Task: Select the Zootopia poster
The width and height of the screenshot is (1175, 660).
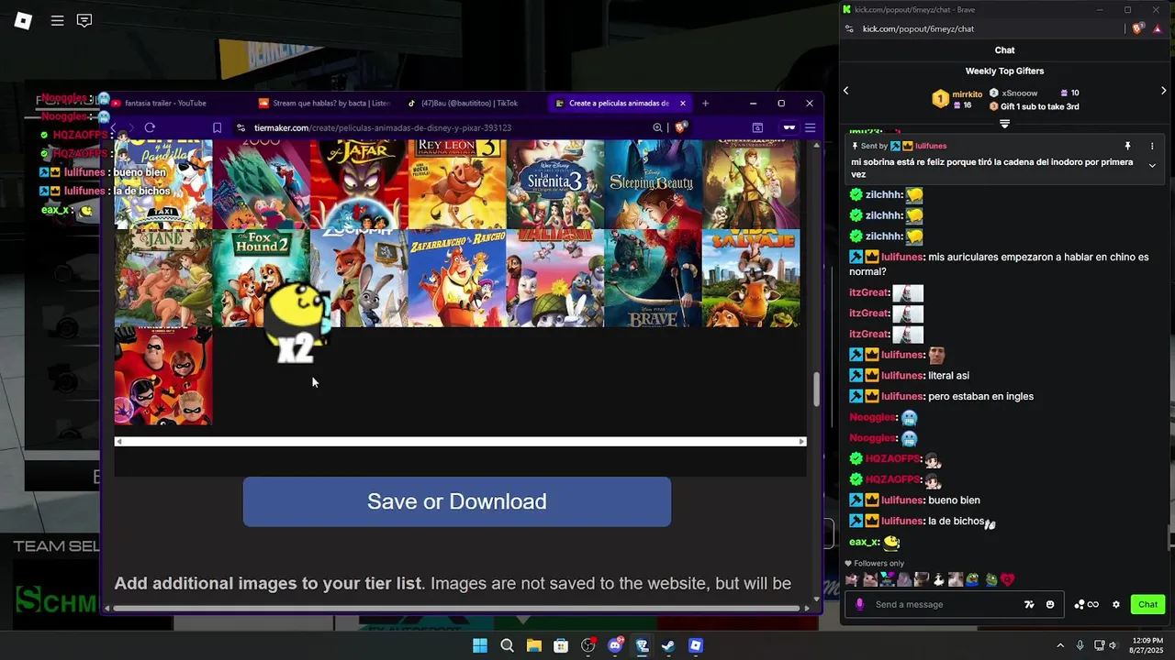Action: [359, 279]
